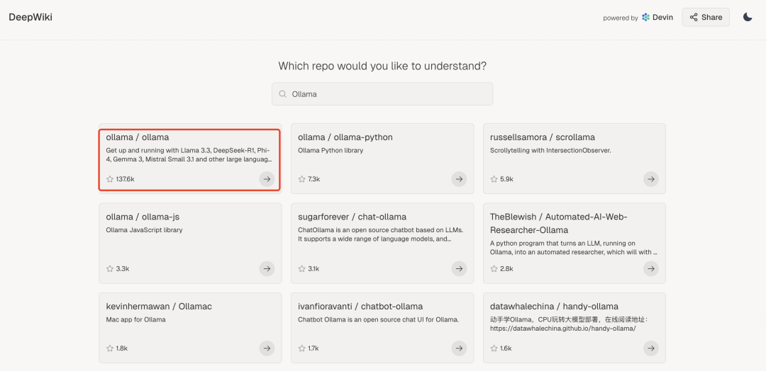Open the datawhalechina / handy-ollama repo title
Image resolution: width=766 pixels, height=371 pixels.
point(554,307)
